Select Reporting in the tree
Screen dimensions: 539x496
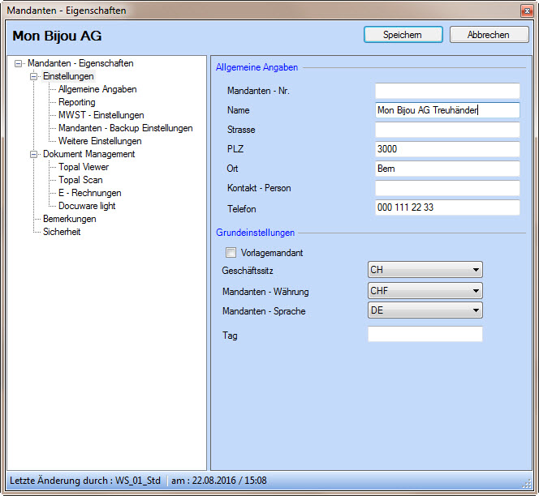coord(76,102)
